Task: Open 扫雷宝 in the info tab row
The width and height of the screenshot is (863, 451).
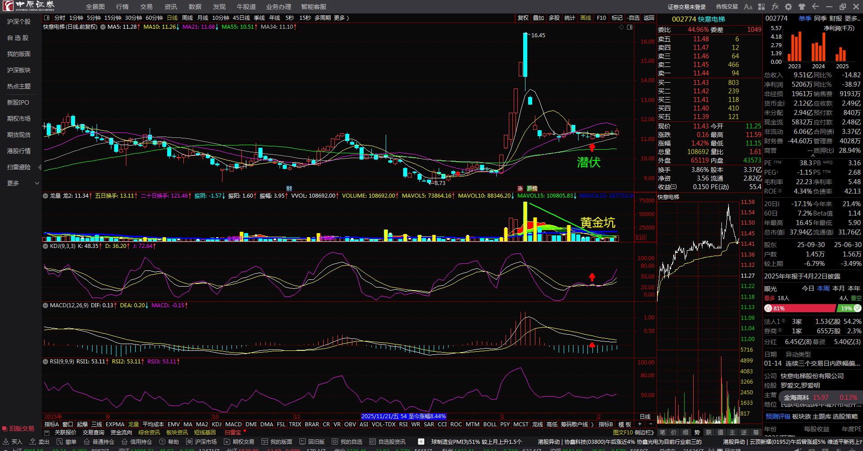Action: click(233, 433)
